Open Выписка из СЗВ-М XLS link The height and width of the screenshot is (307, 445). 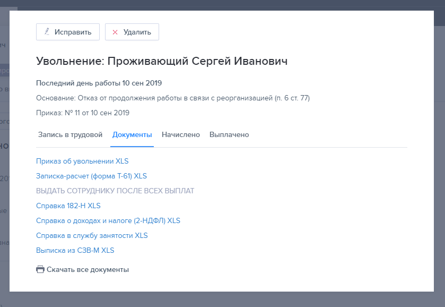(x=75, y=250)
